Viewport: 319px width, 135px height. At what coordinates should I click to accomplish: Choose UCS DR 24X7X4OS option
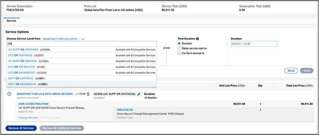pos(82,55)
